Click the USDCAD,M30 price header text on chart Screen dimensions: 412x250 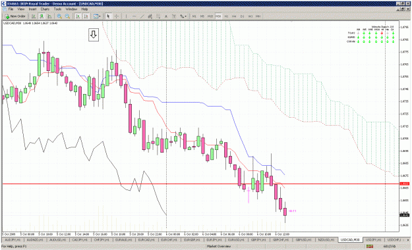tap(30, 23)
